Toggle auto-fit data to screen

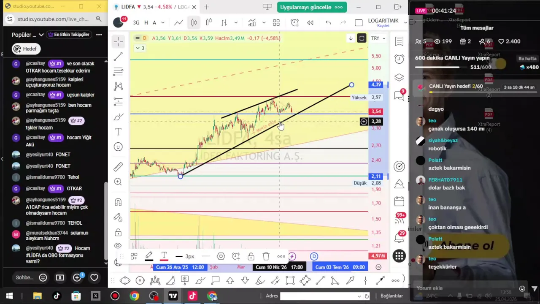coord(362,38)
